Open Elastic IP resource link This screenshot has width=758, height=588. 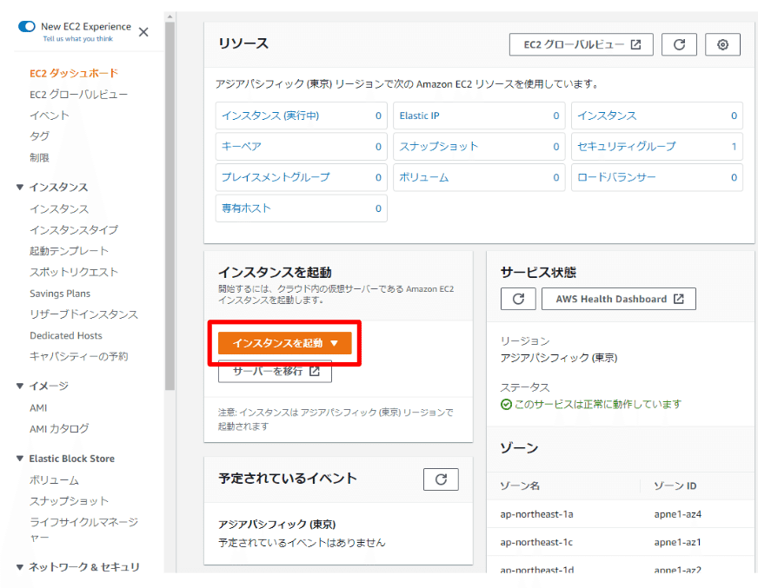point(419,116)
